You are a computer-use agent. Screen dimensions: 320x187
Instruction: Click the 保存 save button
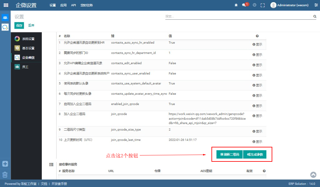(19, 26)
